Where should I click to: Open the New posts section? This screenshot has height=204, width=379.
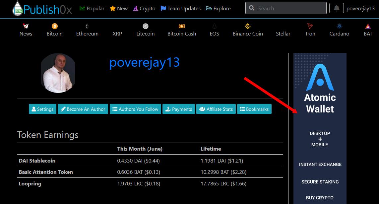(x=119, y=9)
